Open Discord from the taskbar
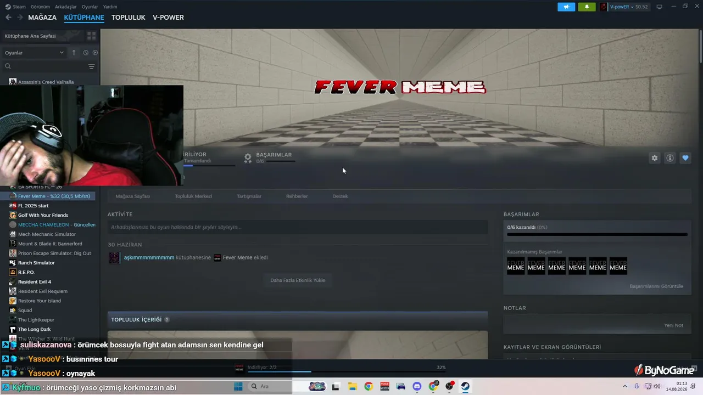The height and width of the screenshot is (395, 703). tap(417, 386)
